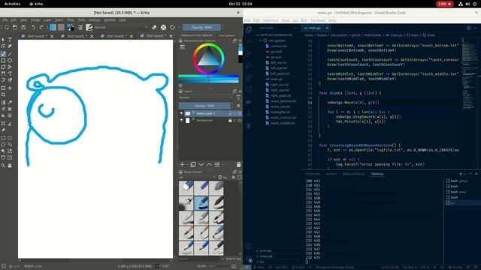Toggle Krita's preserve alpha icon
The height and width of the screenshot is (270, 481).
point(163,27)
